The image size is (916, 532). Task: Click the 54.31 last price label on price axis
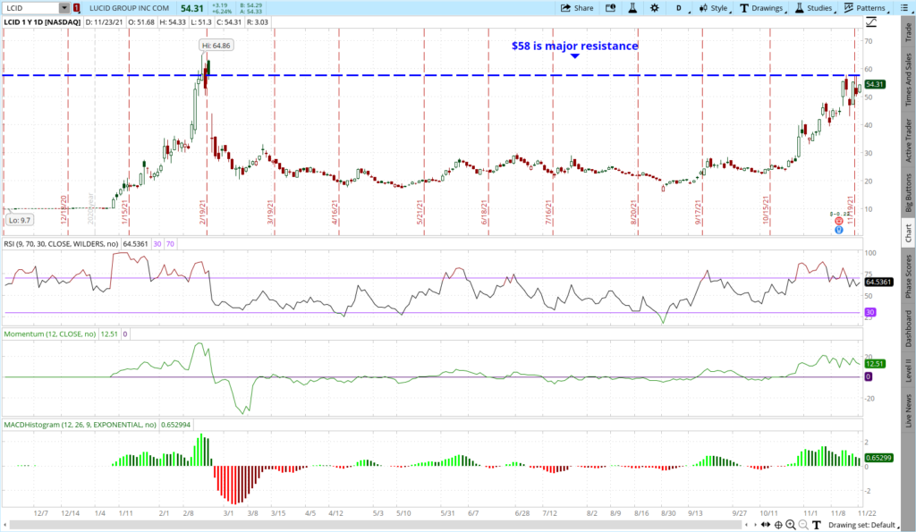point(875,84)
